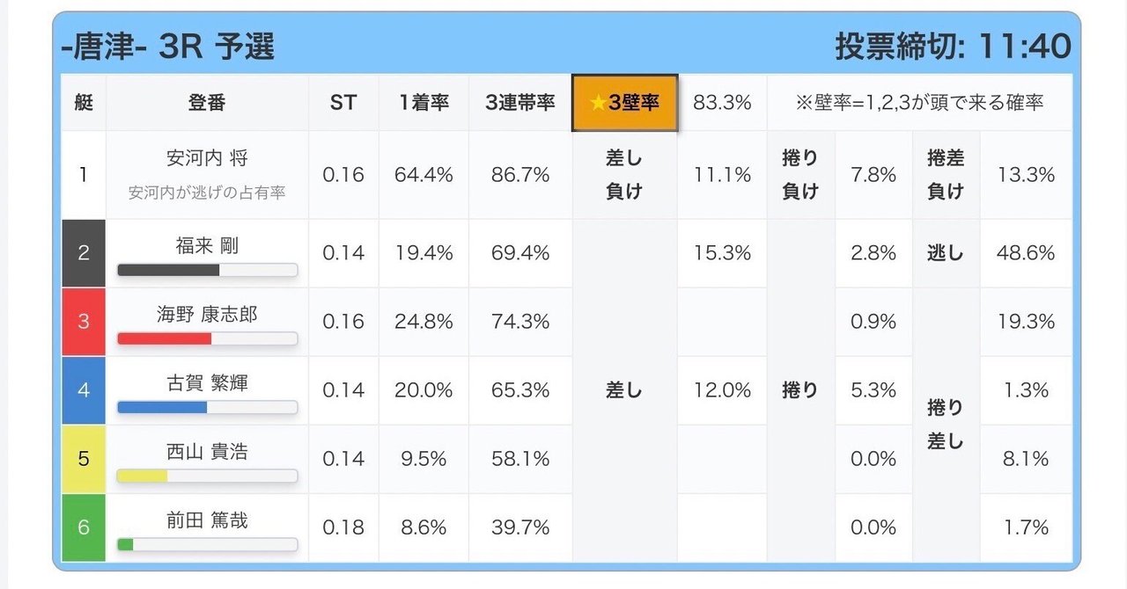Click the 逃し cell in boat 2 row
Screen dimensions: 1127x589
(x=946, y=253)
